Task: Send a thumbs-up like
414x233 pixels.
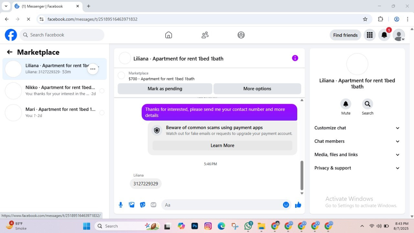Action: (x=298, y=205)
